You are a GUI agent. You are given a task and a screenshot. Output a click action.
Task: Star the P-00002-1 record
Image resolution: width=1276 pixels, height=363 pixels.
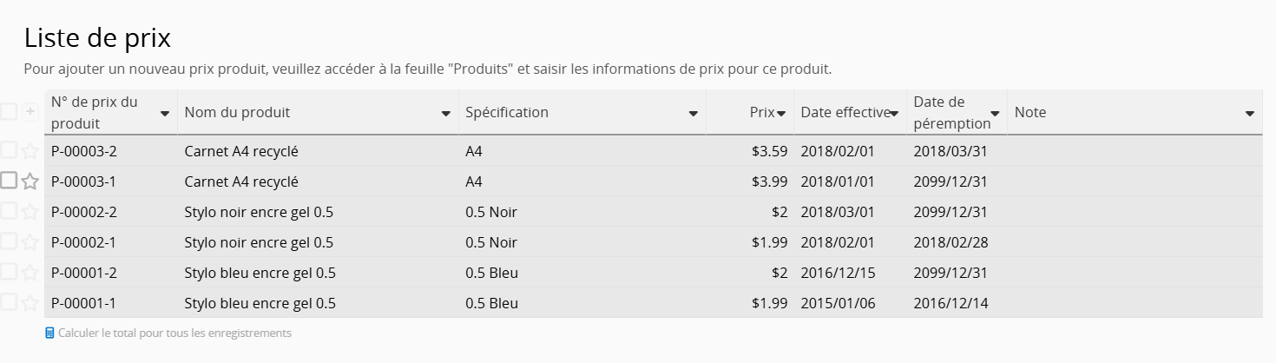point(30,242)
